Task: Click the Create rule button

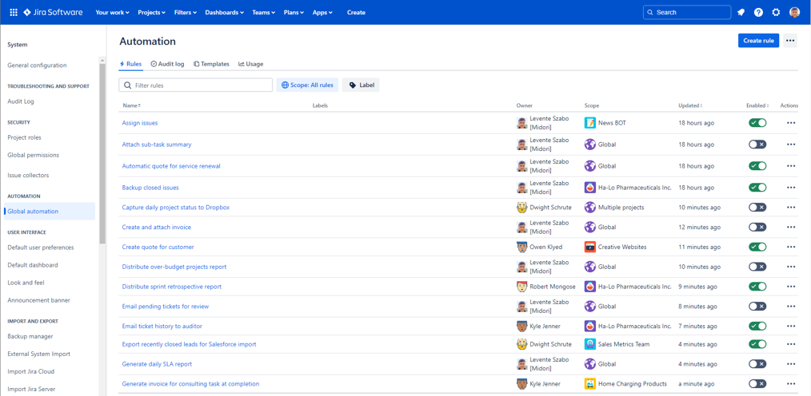Action: tap(758, 41)
